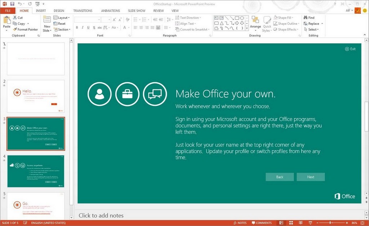Viewport: 369px width, 226px height.
Task: Open Shape Effects menu
Action: coord(286,30)
